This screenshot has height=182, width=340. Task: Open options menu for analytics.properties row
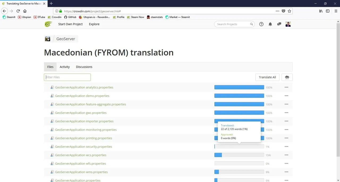tap(286, 87)
